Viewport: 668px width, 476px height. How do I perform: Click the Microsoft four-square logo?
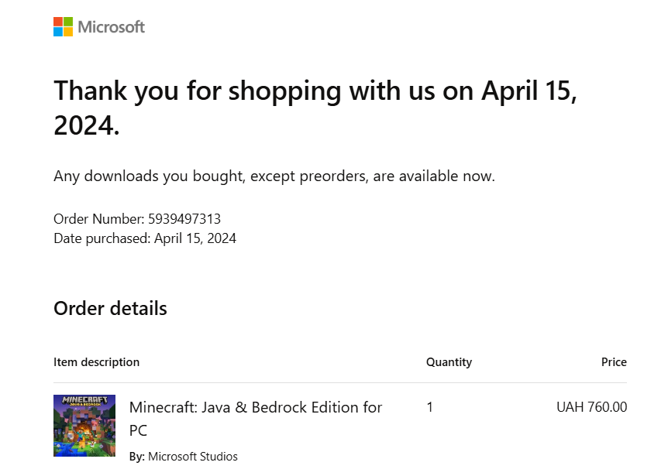coord(63,27)
